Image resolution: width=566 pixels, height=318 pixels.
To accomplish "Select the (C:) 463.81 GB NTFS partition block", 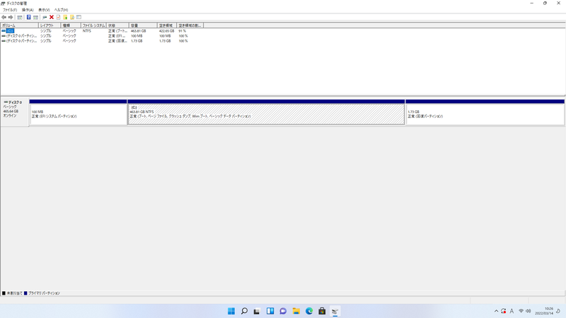I will [x=267, y=114].
